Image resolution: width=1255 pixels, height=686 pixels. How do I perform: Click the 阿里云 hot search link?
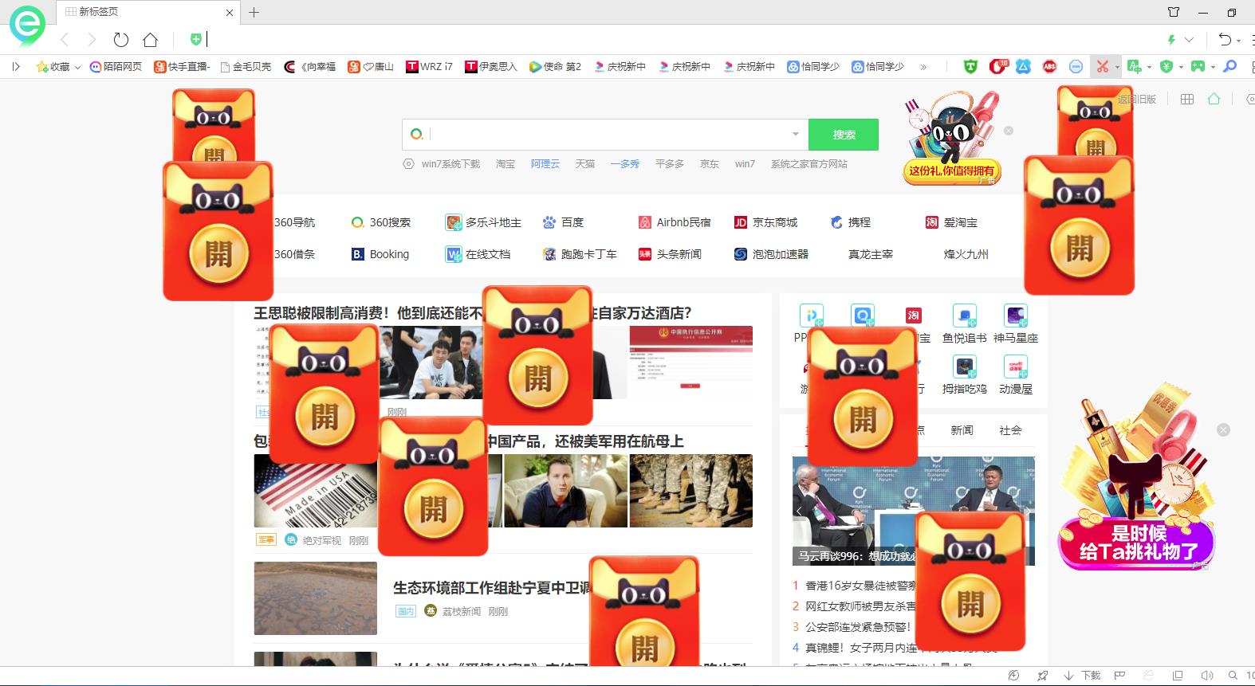point(545,164)
